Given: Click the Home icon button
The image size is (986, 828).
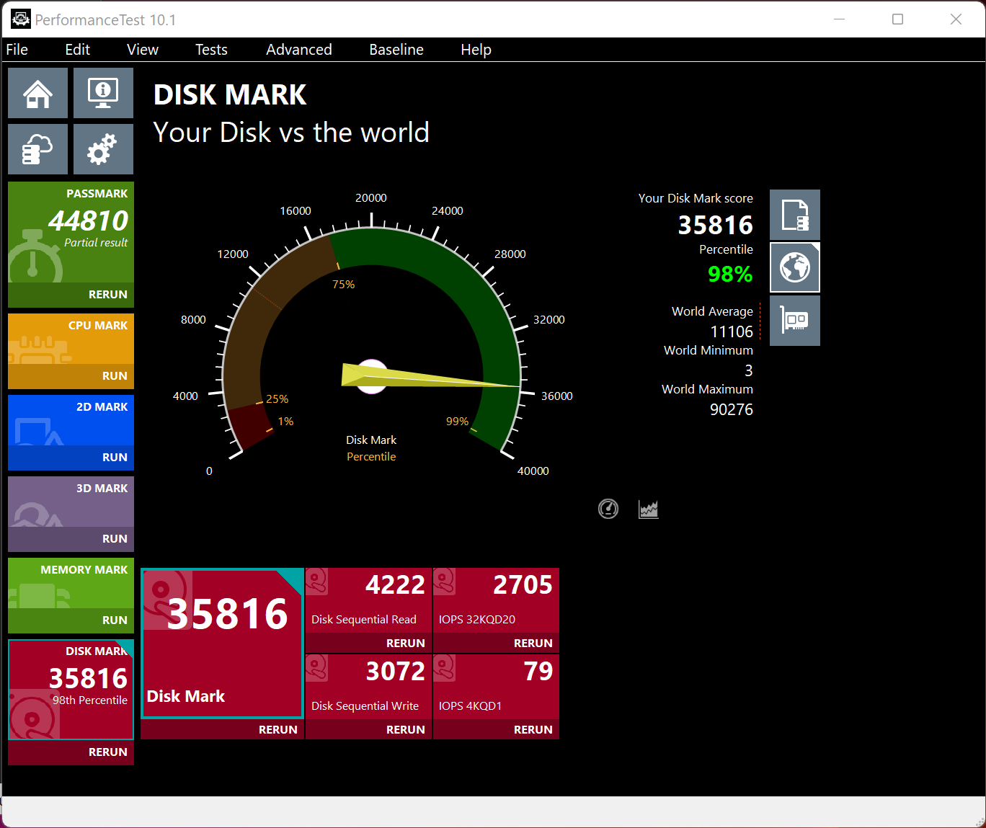Looking at the screenshot, I should [38, 93].
